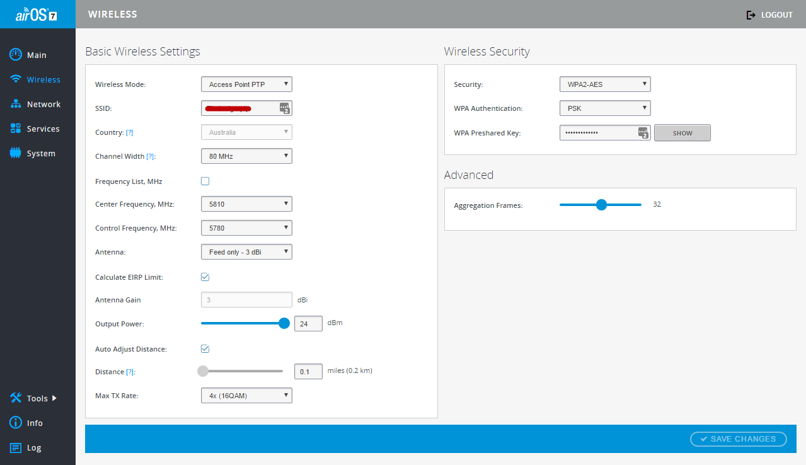
Task: Click Aggregation Frames value '32'
Action: [657, 204]
